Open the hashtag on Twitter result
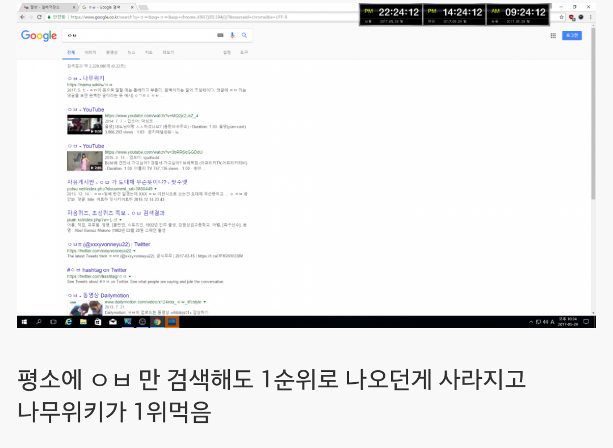 pos(97,270)
